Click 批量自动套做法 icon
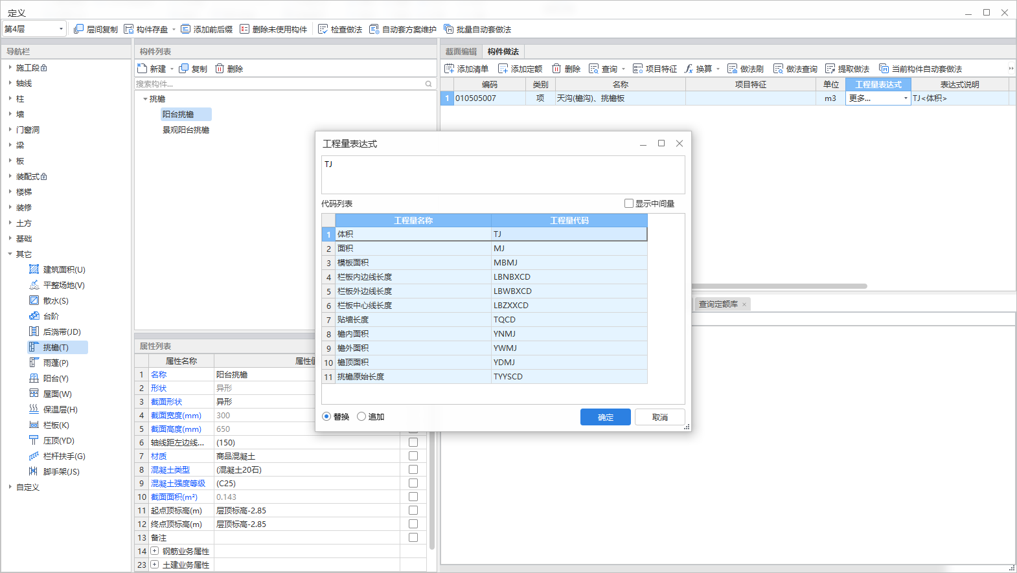The width and height of the screenshot is (1017, 573). 448,29
